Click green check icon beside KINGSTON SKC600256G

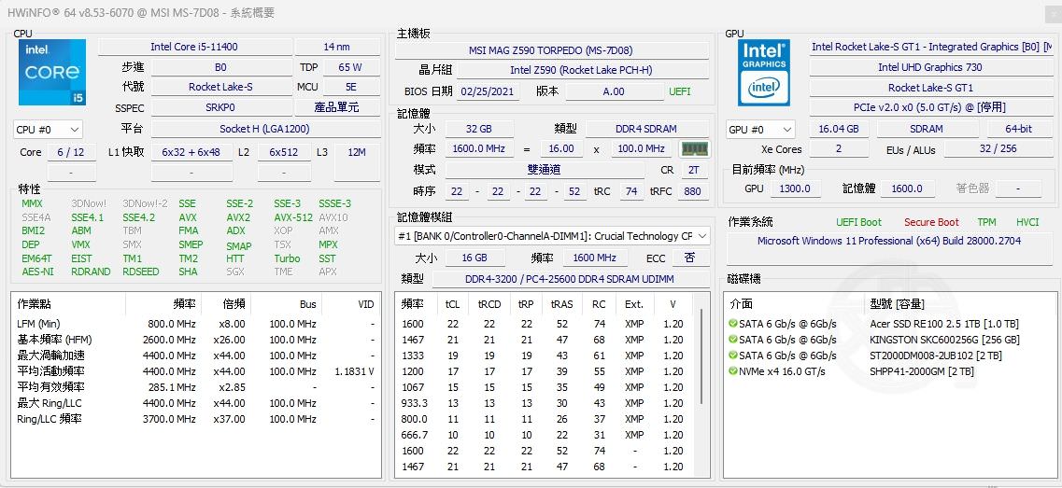(733, 339)
